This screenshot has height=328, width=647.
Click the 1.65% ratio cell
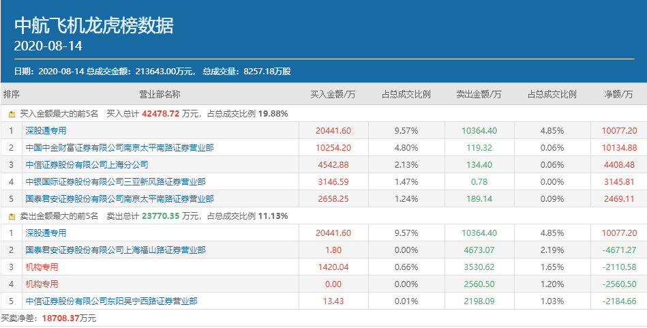point(552,267)
